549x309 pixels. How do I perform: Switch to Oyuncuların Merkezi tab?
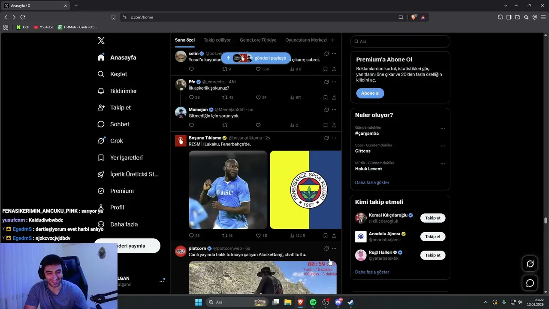(306, 40)
